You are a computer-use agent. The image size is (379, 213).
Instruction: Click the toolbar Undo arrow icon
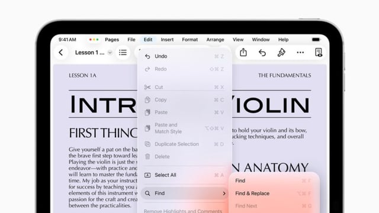[262, 53]
